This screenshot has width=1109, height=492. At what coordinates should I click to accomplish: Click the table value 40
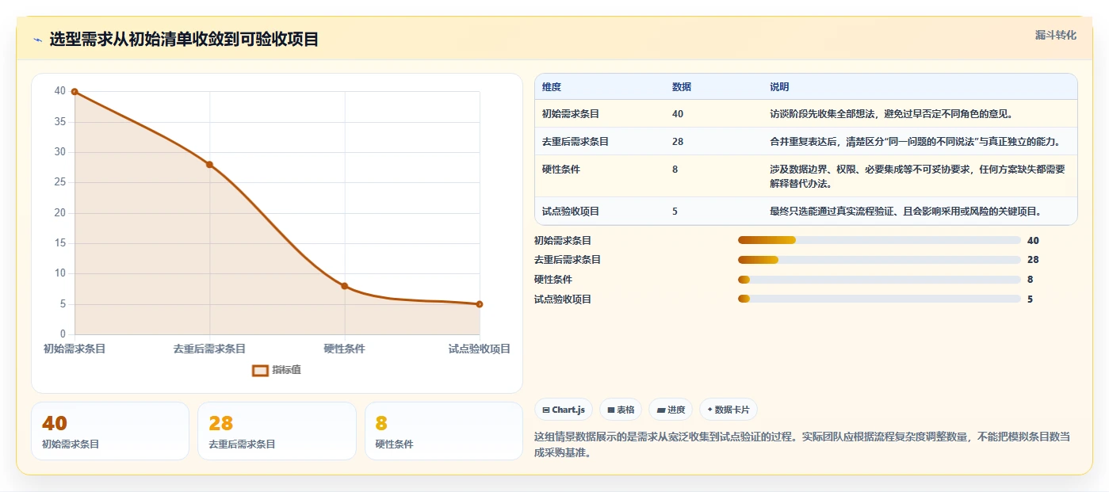click(x=678, y=113)
